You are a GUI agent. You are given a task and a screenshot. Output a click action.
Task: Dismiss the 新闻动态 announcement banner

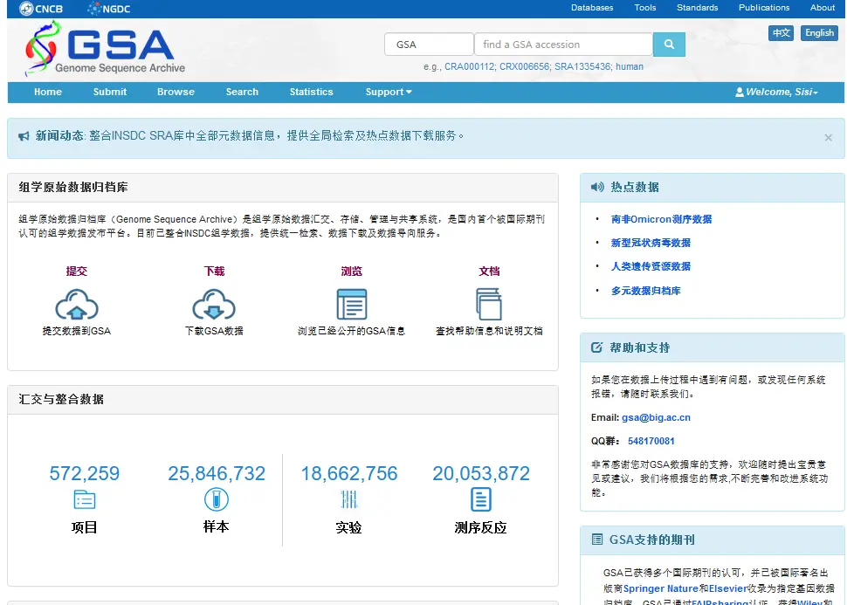pos(828,137)
